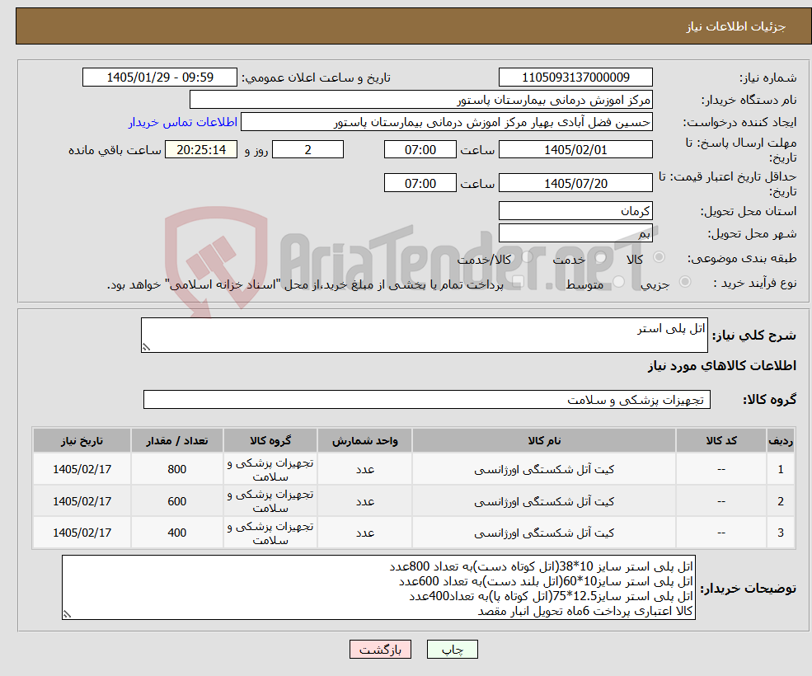Click quantity 400 in row 3
Screen dimensions: 812x676
click(177, 533)
